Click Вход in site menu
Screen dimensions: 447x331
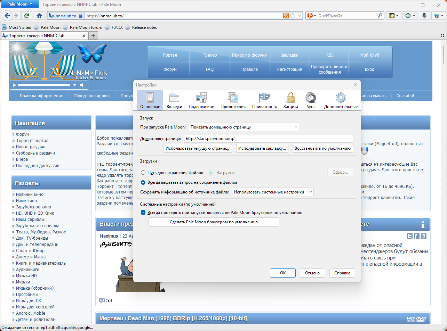(369, 69)
